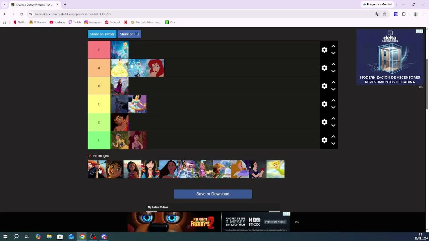
Task: Select Belle in yellow dress thumbnail
Action: click(119, 68)
